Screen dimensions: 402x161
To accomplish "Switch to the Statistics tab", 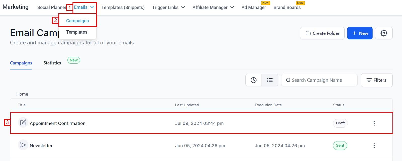I will click(52, 63).
